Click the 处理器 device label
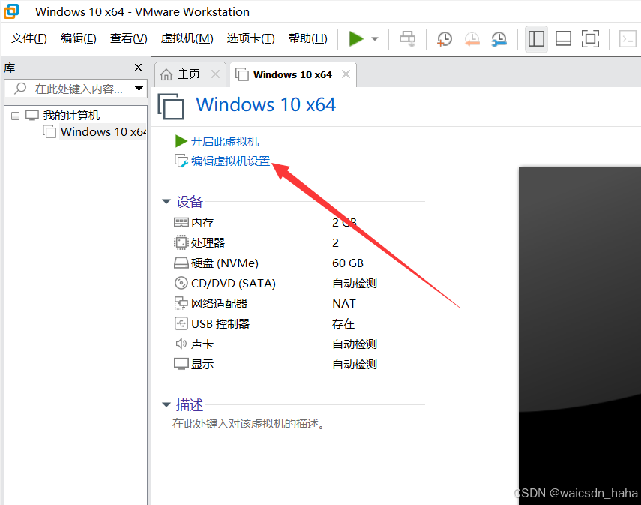The image size is (641, 505). click(x=208, y=242)
